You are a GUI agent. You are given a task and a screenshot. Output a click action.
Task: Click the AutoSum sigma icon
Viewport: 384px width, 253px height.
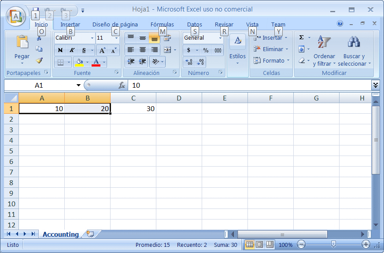(x=302, y=37)
